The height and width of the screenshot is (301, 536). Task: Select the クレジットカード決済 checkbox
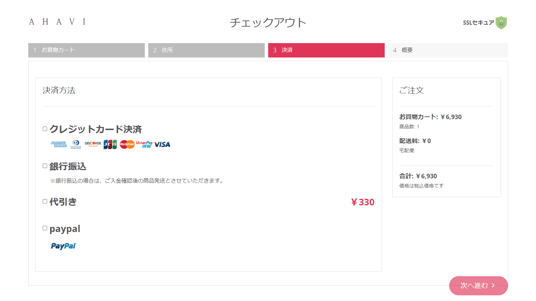[45, 129]
